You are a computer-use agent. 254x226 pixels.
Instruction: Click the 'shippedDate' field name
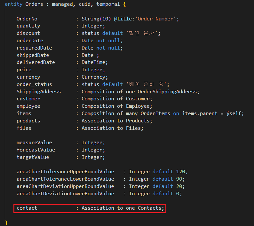click(x=33, y=55)
